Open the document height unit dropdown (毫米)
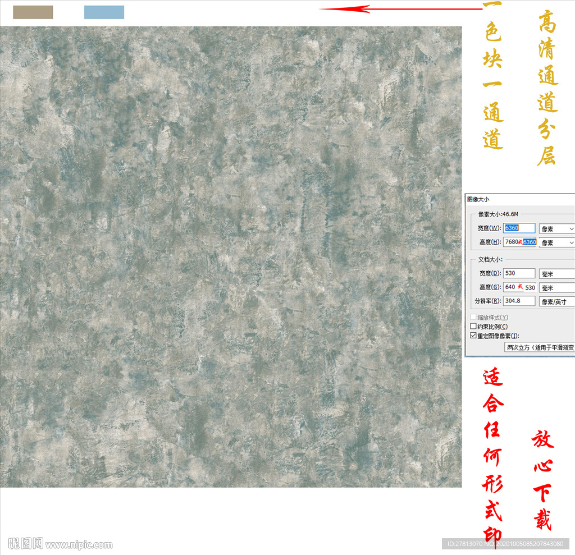 (556, 288)
